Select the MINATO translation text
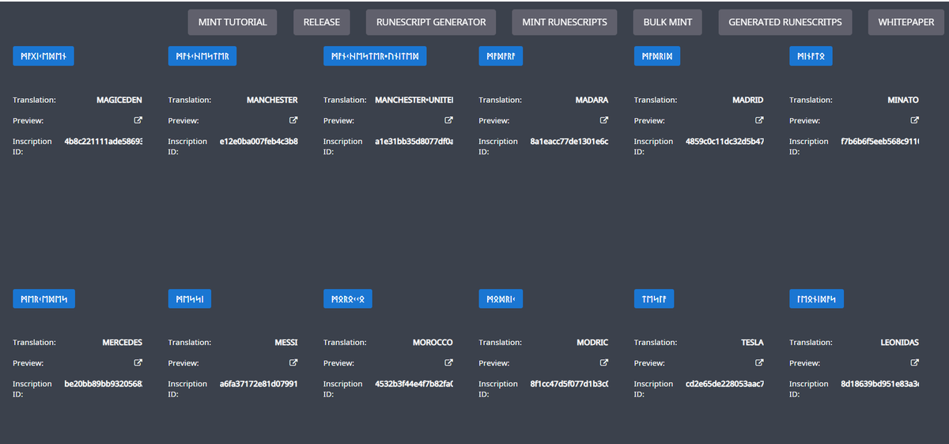 [903, 101]
